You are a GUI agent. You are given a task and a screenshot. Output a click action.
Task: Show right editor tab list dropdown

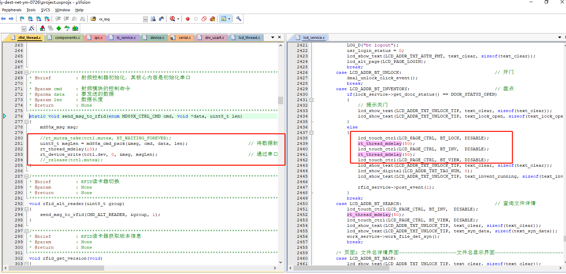559,37
